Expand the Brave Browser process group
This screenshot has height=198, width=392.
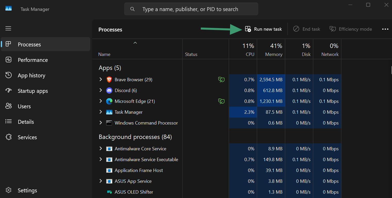[x=101, y=79]
